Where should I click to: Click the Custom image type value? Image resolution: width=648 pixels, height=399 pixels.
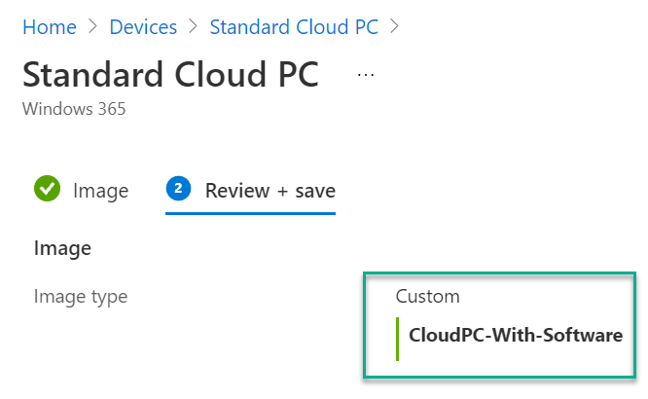pos(428,297)
